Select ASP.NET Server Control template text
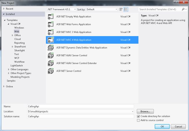Viewport: 189px width, 131px height. tap(69, 71)
